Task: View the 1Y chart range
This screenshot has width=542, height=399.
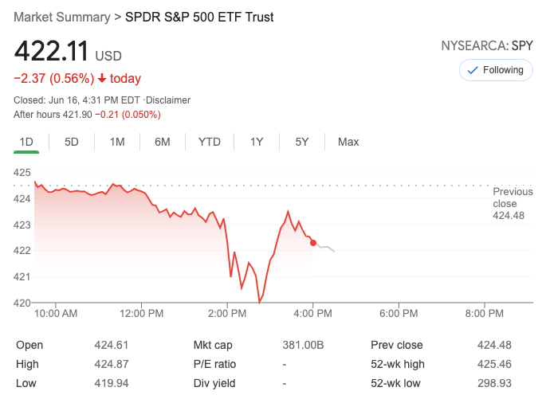Action: click(x=257, y=142)
